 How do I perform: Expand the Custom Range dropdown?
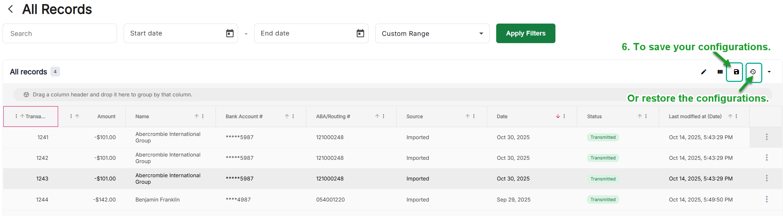pyautogui.click(x=481, y=33)
